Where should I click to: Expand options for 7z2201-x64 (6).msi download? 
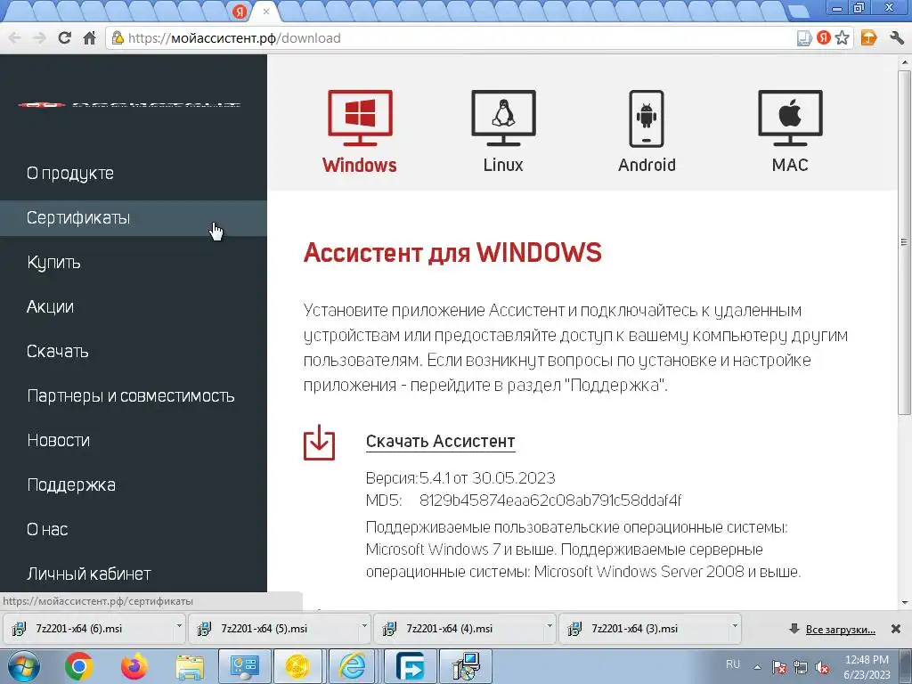click(x=179, y=627)
